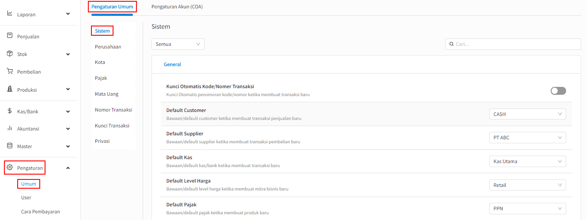Screen dimensions: 586x220
Task: Click the Pembelian shopping cart icon
Action: click(x=10, y=71)
